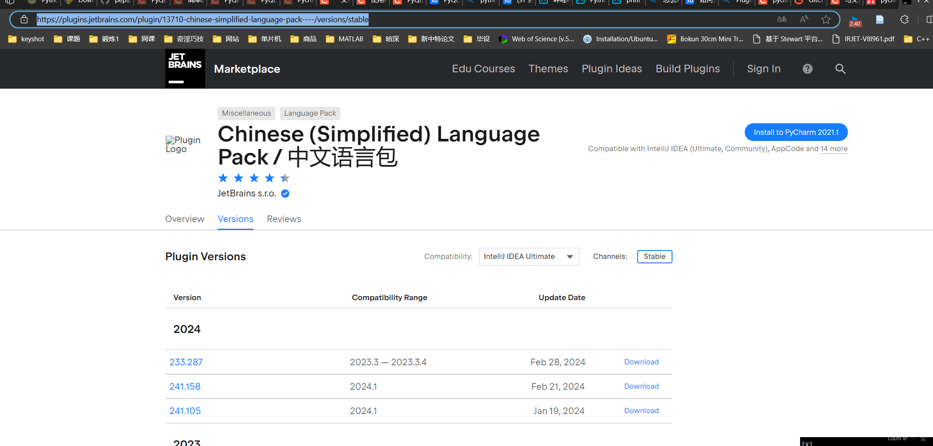Click the plugin rating stars

[254, 178]
